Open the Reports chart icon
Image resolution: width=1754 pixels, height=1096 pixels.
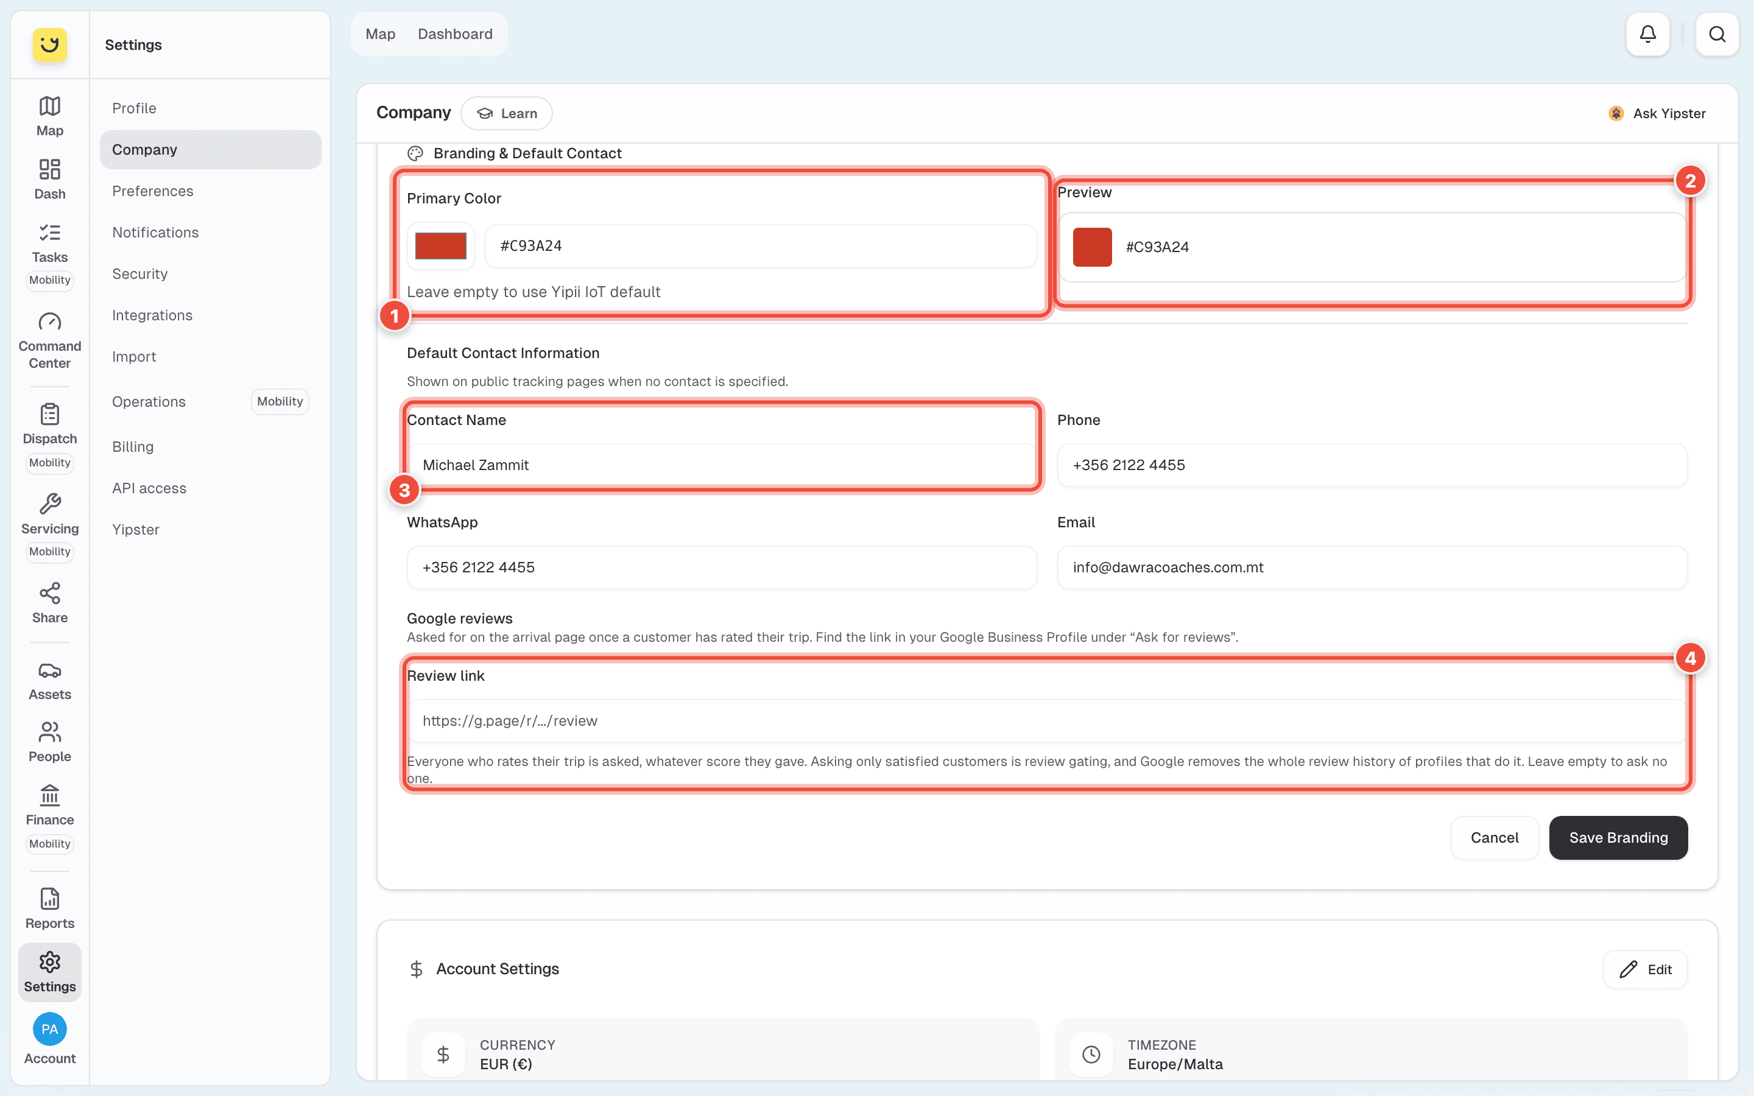pyautogui.click(x=49, y=899)
